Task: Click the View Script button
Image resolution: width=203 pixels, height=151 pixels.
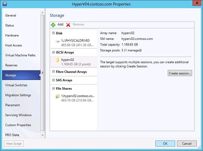Action: [x=14, y=144]
